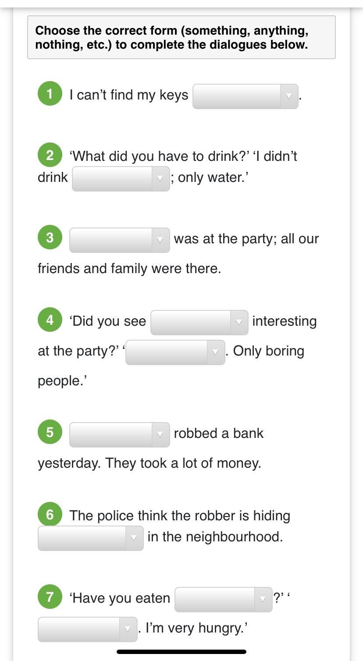Screen dimensions: 363x661
Task: Expand the dropdown before '; only water.'
Action: pos(121,179)
